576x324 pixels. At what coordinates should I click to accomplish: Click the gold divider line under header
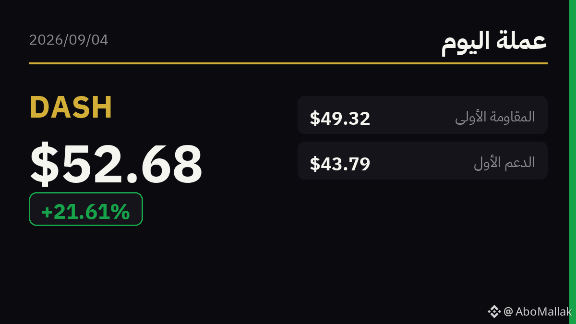(288, 63)
